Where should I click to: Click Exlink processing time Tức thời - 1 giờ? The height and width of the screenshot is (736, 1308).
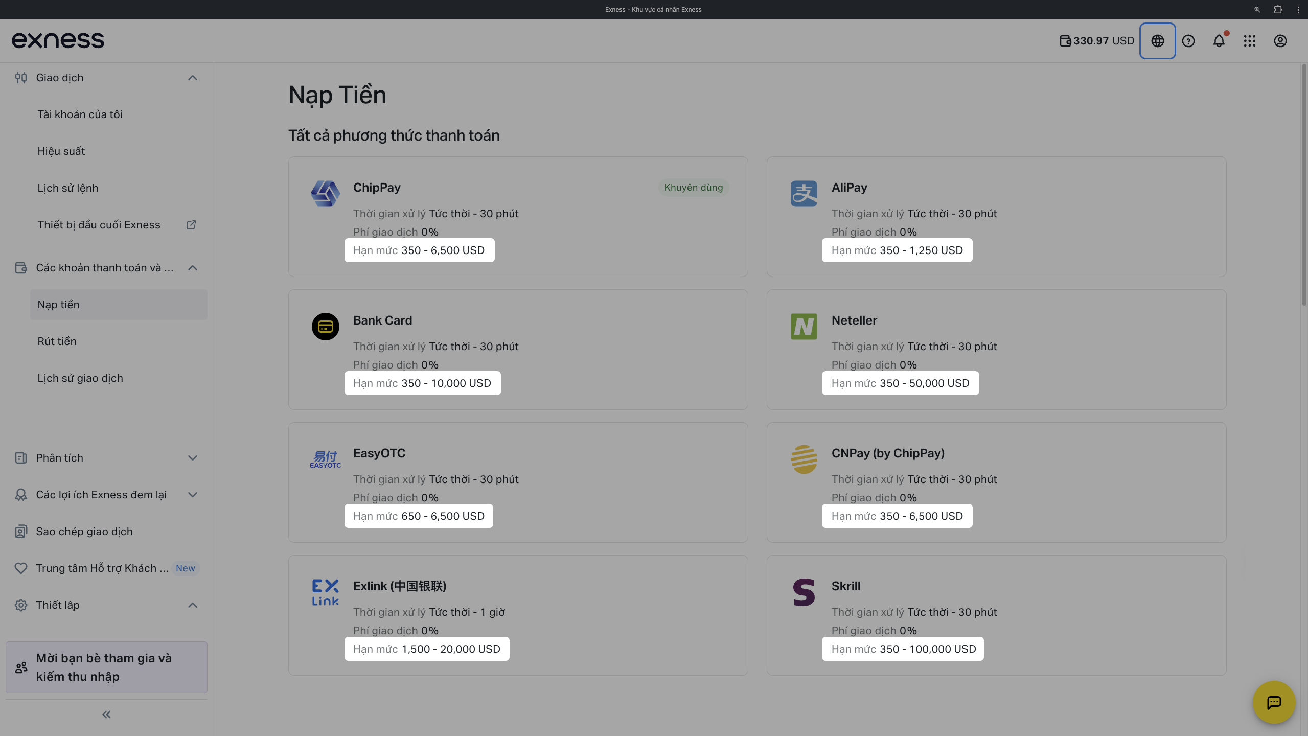[x=467, y=612]
